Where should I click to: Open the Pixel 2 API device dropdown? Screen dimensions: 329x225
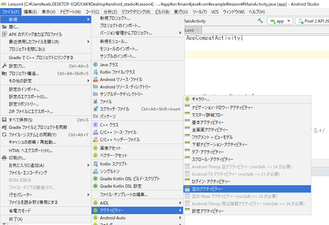(312, 21)
